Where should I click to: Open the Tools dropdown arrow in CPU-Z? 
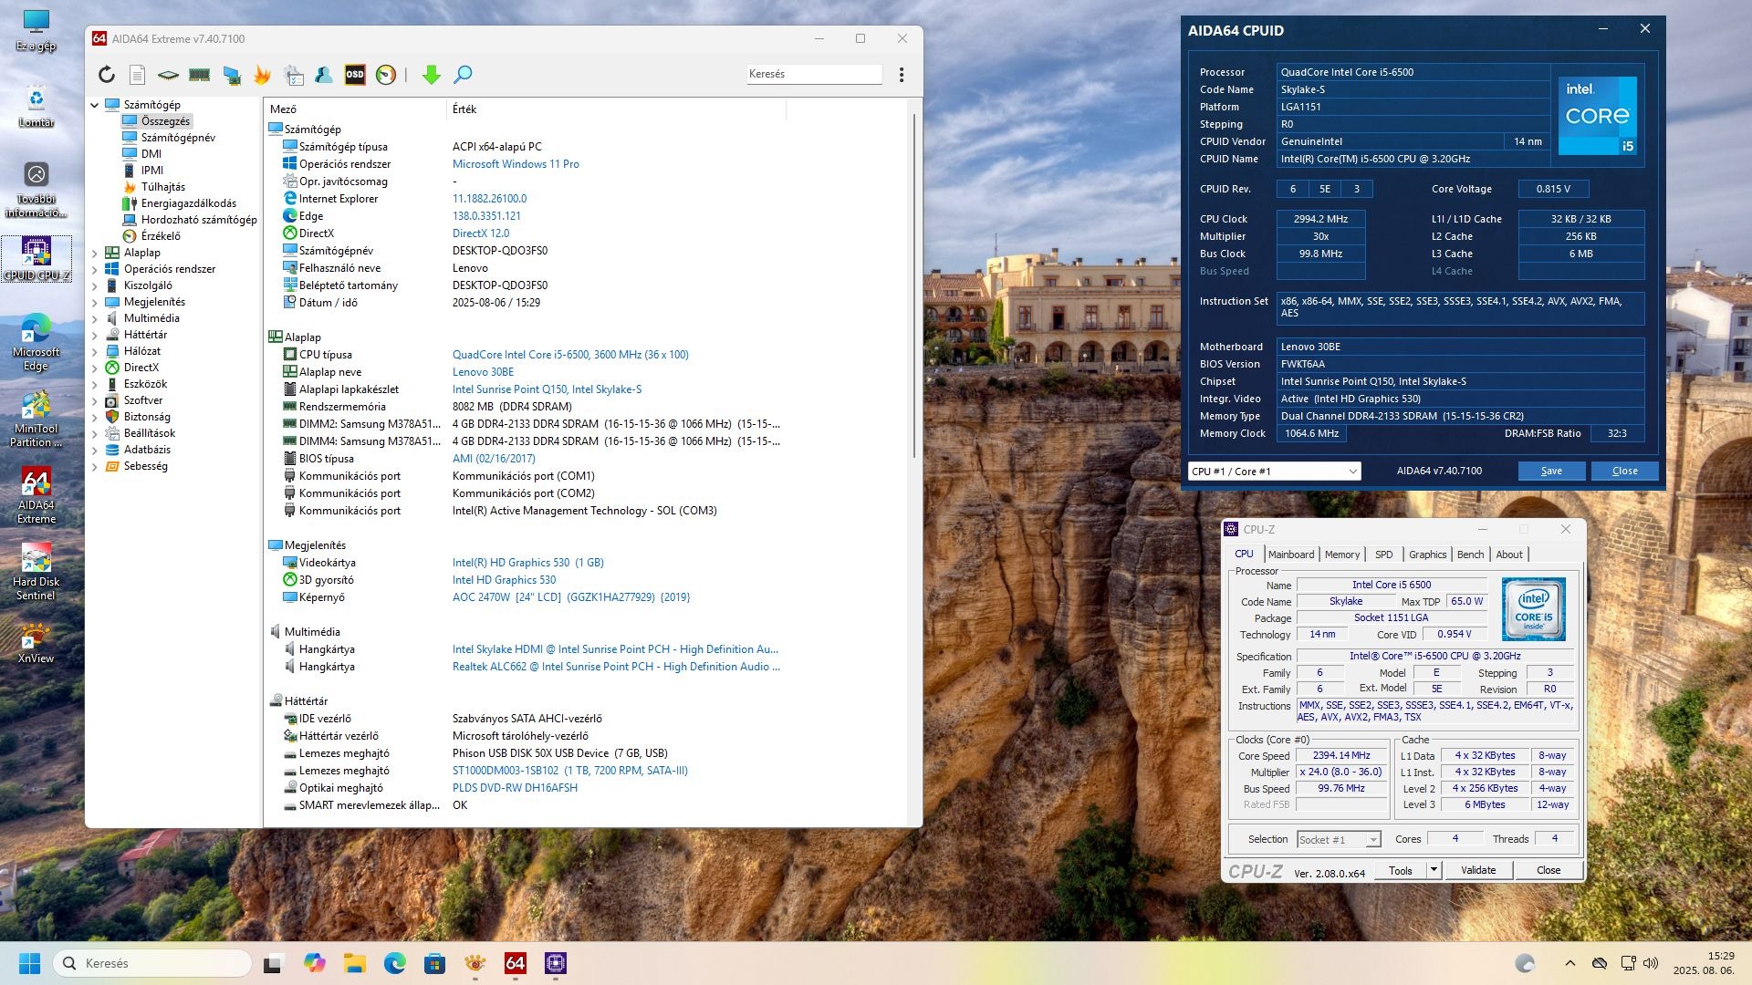tap(1434, 870)
